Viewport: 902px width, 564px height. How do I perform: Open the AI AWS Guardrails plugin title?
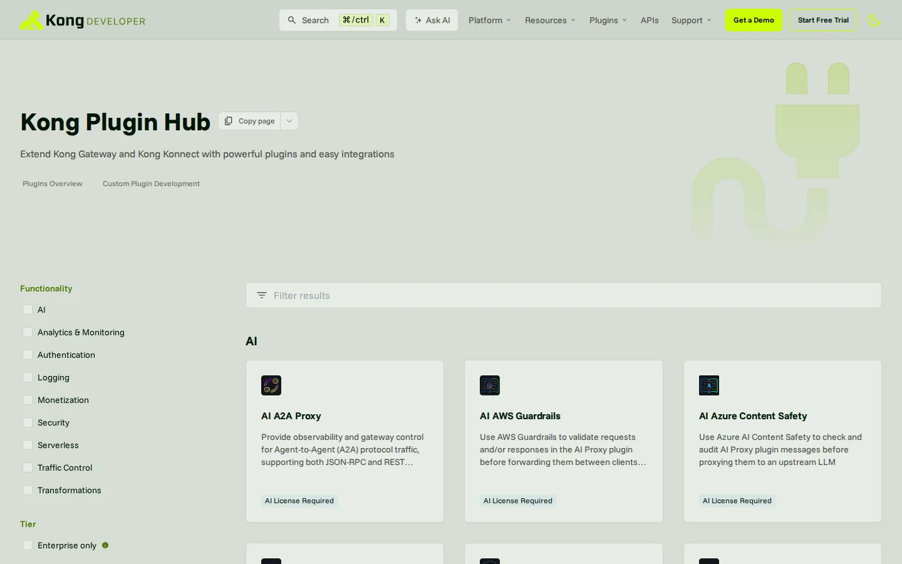pyautogui.click(x=520, y=416)
